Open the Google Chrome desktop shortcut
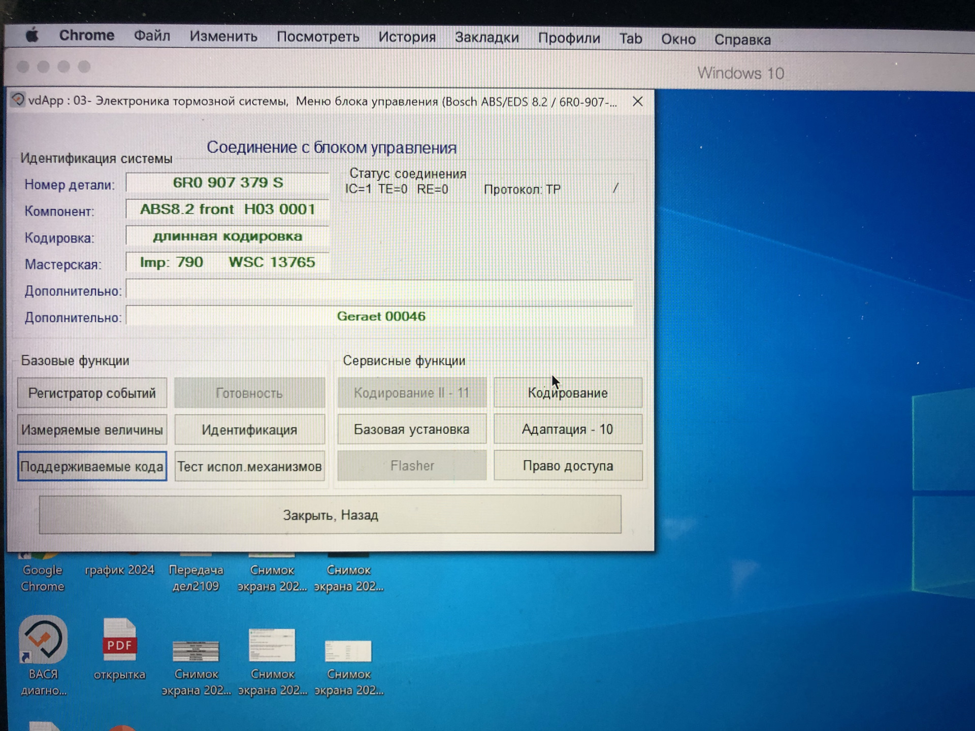Screen dimensions: 975x731 pos(42,577)
